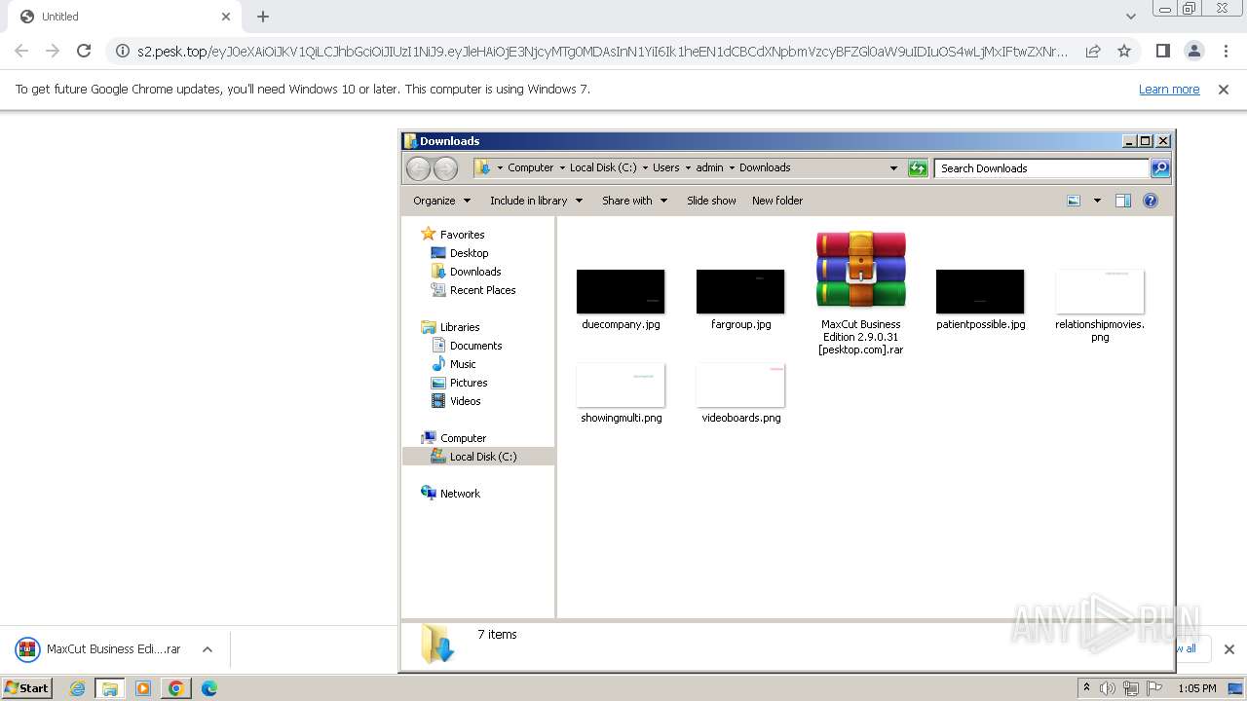Expand the download item options chevron
This screenshot has height=701, width=1247.
pyautogui.click(x=208, y=649)
